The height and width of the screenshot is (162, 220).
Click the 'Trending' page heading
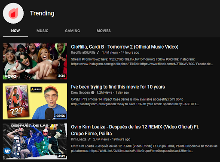(42, 13)
